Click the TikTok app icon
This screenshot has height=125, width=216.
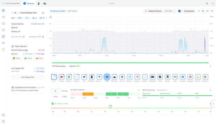160,77
